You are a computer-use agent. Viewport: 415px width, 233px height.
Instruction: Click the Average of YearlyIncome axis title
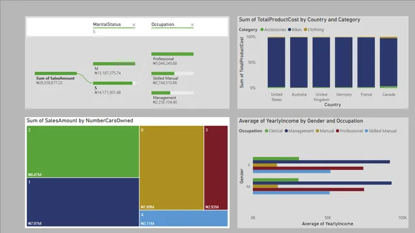point(327,224)
